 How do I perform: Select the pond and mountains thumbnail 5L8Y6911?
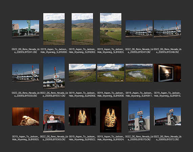point(139,73)
